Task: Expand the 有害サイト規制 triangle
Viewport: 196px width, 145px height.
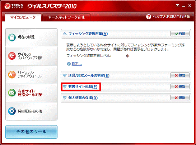Action: (65, 87)
